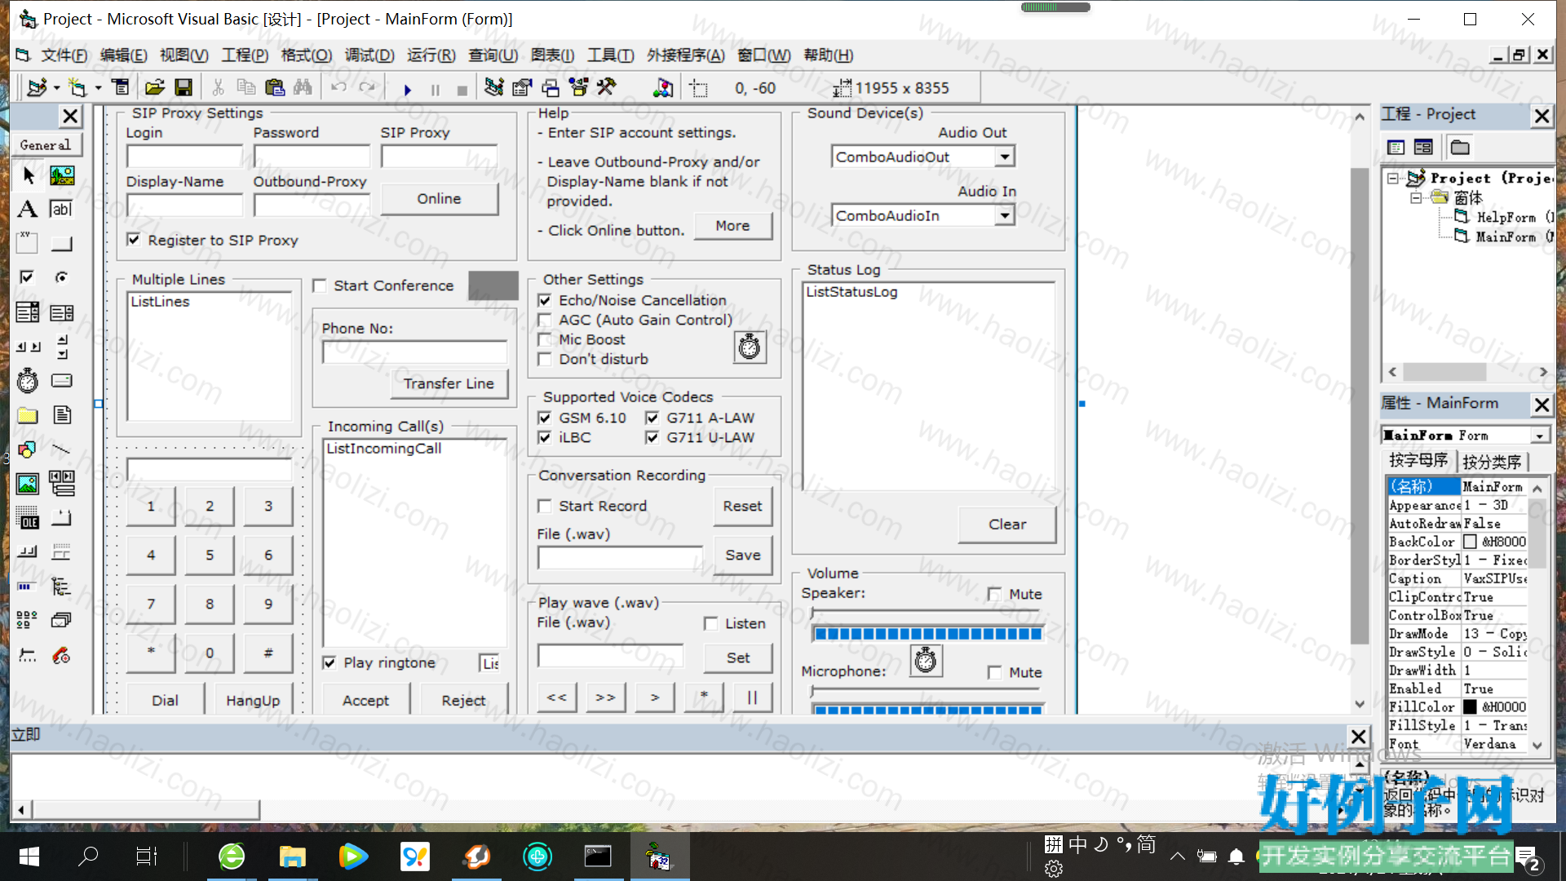Click the More button in Help
The width and height of the screenshot is (1566, 881).
pyautogui.click(x=732, y=225)
